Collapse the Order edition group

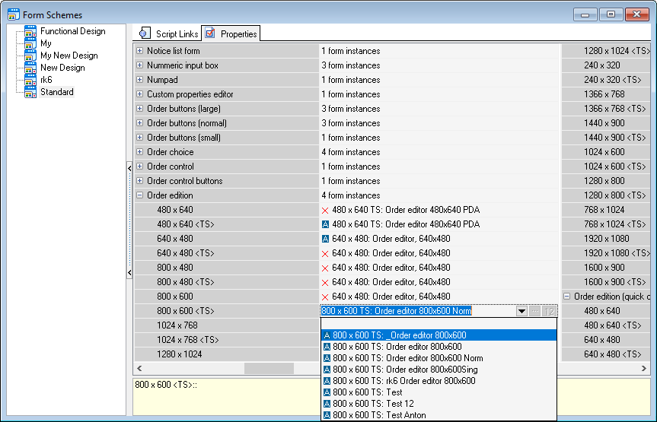140,195
